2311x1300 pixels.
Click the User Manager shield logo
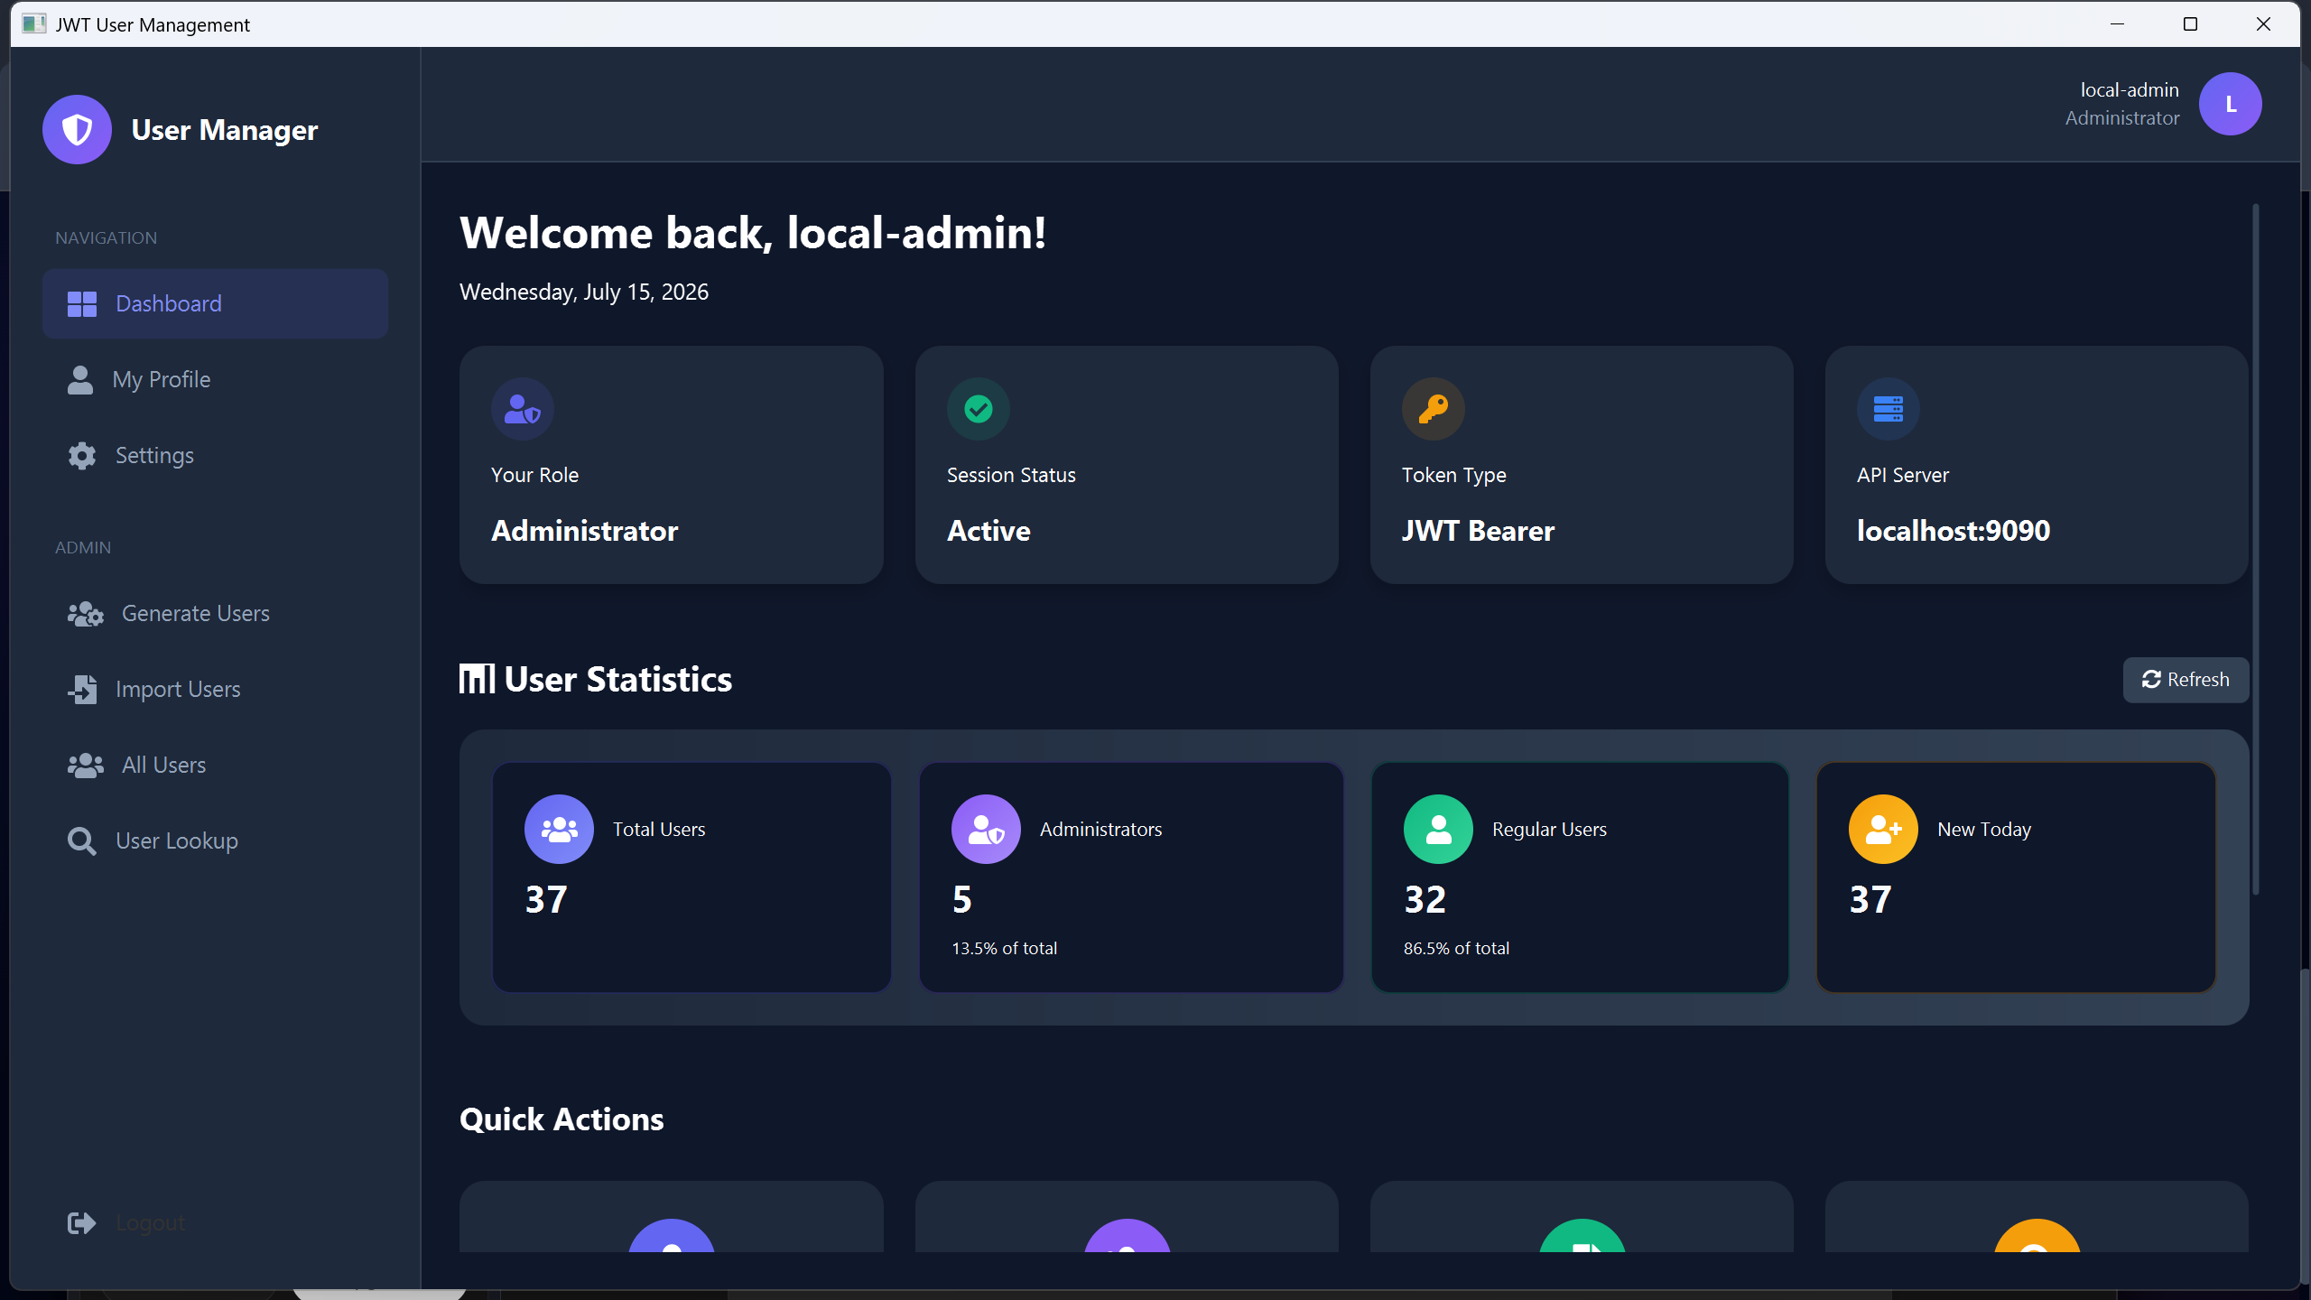[77, 130]
